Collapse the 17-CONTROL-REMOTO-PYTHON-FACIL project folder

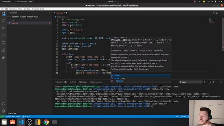click(24, 17)
